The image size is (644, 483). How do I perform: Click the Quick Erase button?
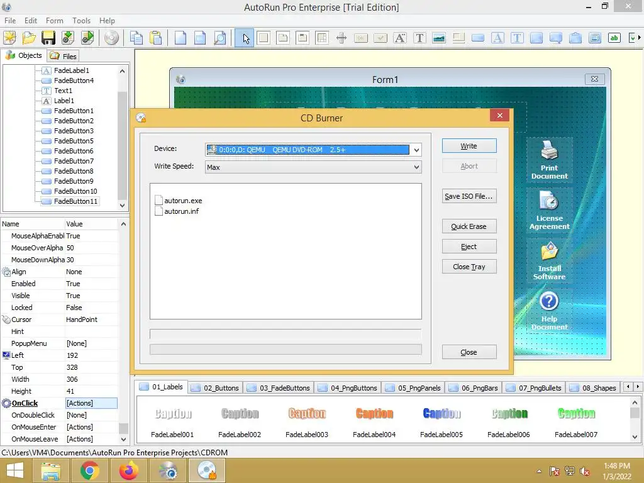tap(469, 226)
